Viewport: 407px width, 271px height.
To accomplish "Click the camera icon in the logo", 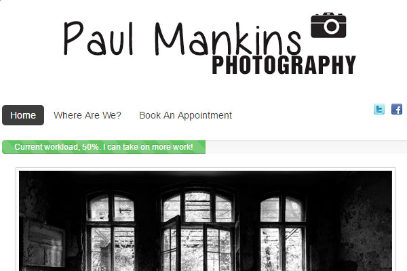I will (328, 25).
